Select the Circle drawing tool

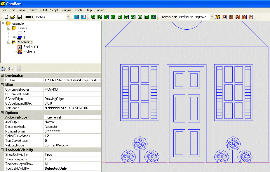point(100,17)
